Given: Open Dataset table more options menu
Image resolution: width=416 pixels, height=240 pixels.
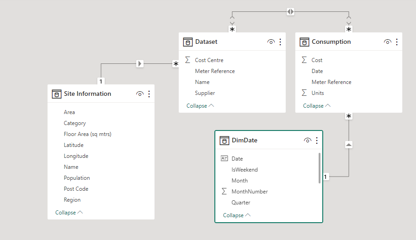Looking at the screenshot, I should pyautogui.click(x=280, y=42).
